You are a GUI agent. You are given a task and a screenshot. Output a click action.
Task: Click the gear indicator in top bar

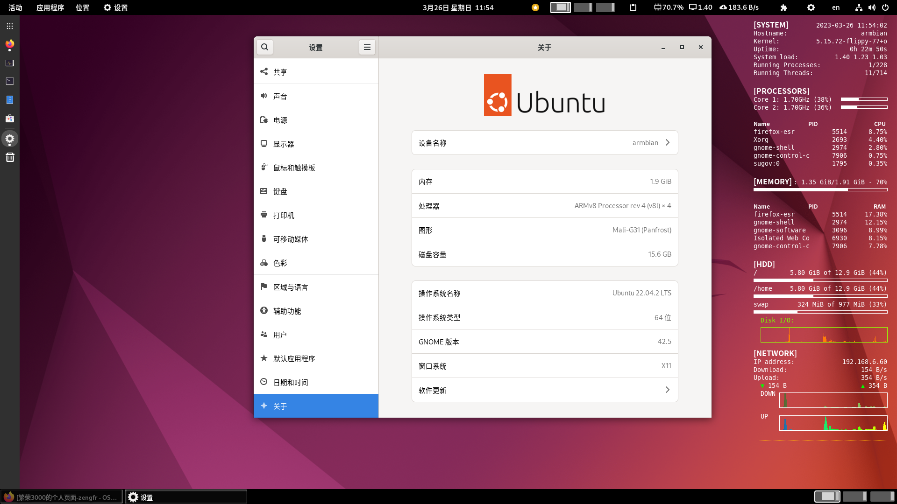[811, 7]
